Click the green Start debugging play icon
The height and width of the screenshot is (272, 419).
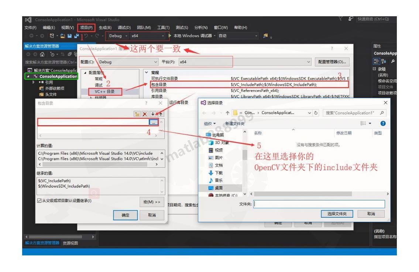tap(170, 35)
